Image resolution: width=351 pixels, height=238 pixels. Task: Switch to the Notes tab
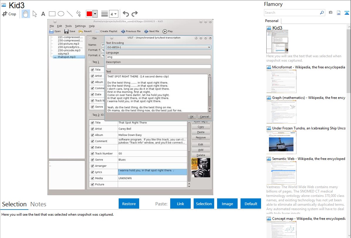coord(38,204)
